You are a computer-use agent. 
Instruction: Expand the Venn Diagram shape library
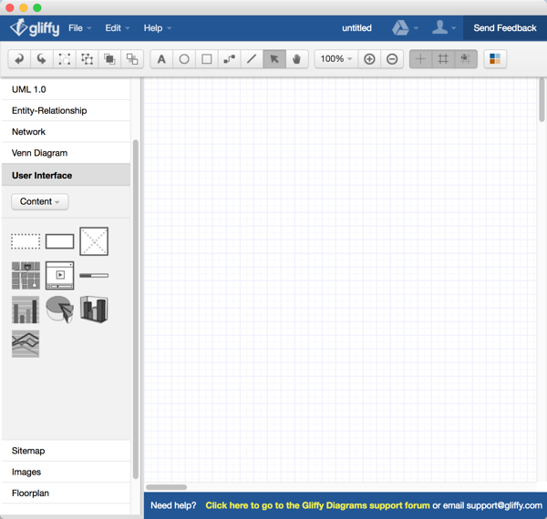tap(66, 153)
